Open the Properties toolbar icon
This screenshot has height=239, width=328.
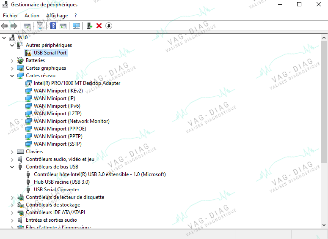pos(40,26)
